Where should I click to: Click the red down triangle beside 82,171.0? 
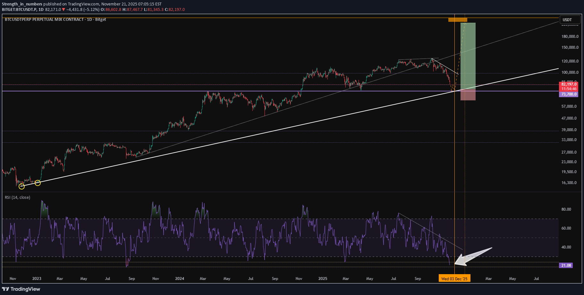(63, 10)
